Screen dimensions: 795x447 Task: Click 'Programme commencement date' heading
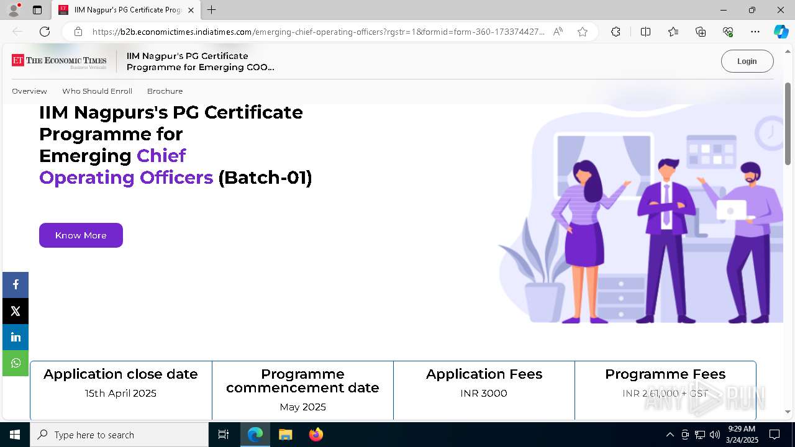[x=302, y=381]
